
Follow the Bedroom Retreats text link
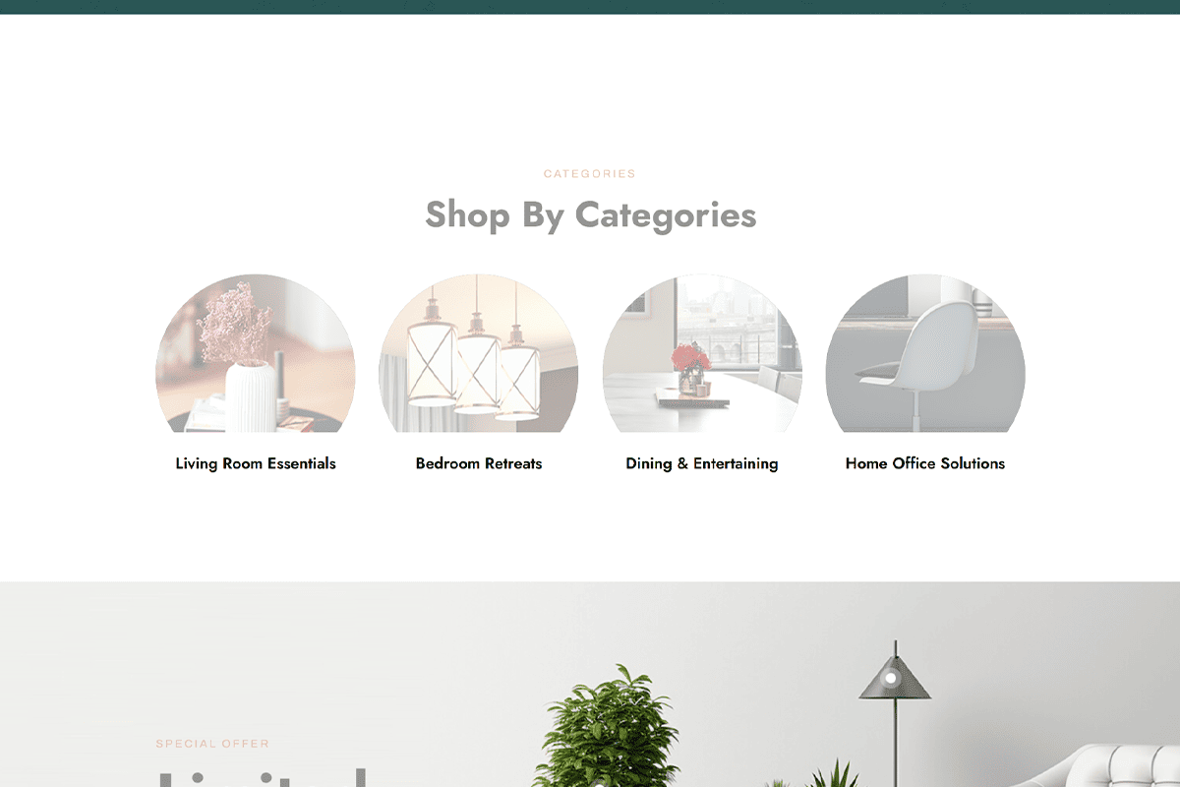coord(479,463)
